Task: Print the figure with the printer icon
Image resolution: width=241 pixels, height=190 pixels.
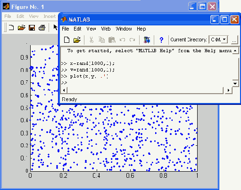Action: click(x=42, y=28)
